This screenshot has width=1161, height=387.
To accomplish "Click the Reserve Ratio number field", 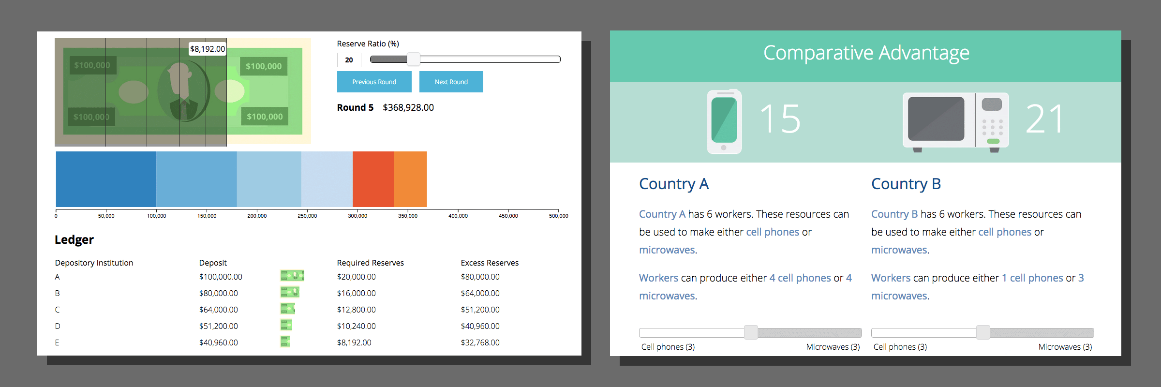I will pyautogui.click(x=349, y=60).
